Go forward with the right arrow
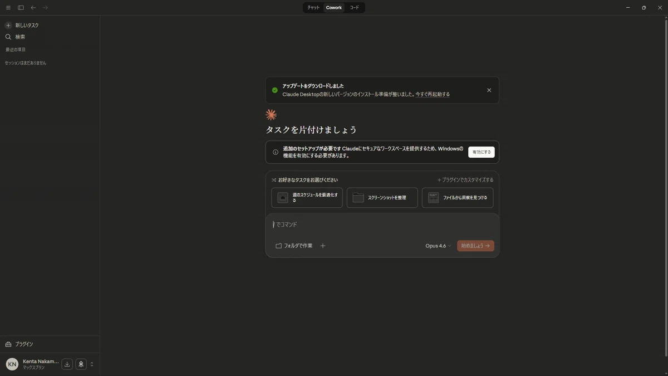 (x=46, y=8)
